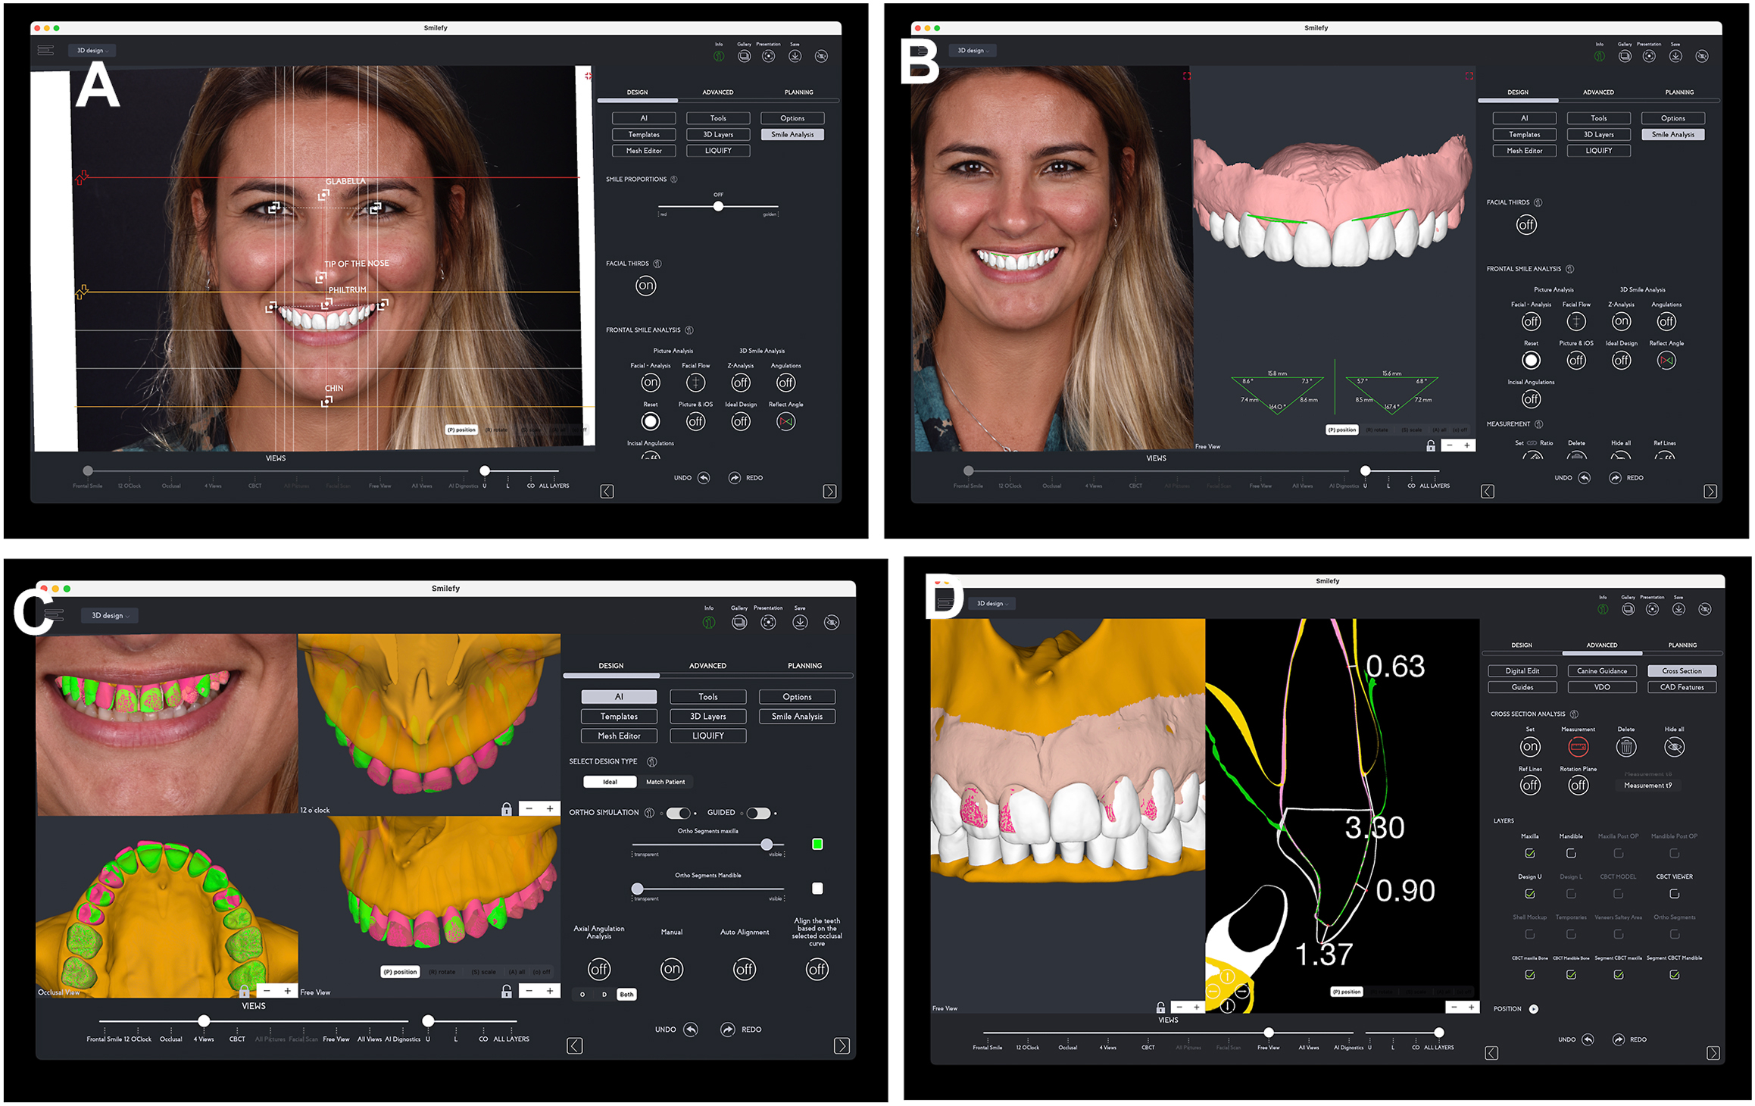
Task: Click the Delete trash icon in panel D
Action: click(x=1626, y=747)
